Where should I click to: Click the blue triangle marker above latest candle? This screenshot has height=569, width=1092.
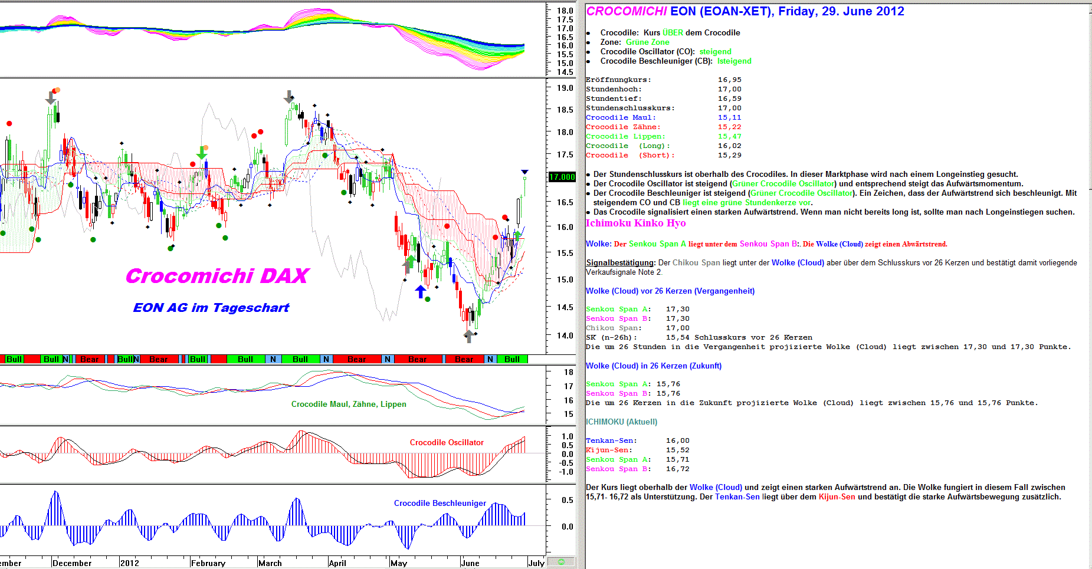(x=524, y=172)
